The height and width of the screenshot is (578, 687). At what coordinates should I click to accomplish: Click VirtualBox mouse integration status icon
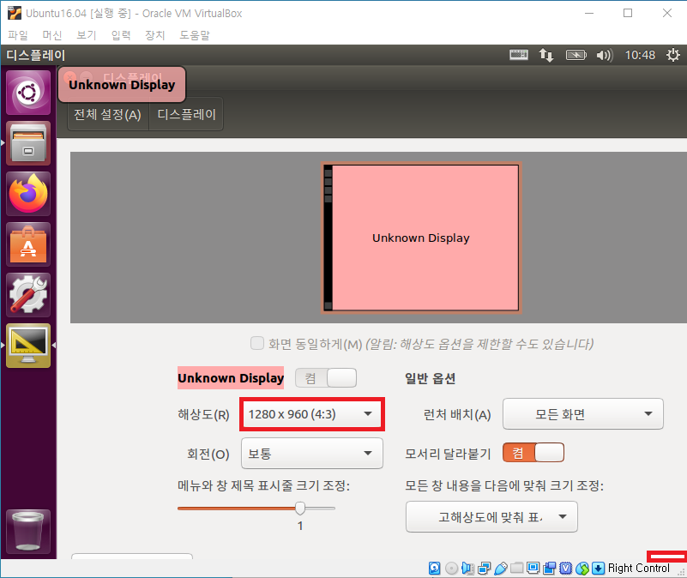coord(582,569)
